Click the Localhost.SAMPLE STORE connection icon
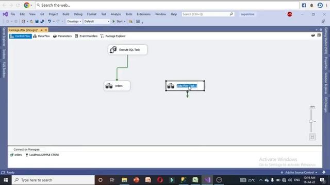Screen dimensions: 330x185 27,155
